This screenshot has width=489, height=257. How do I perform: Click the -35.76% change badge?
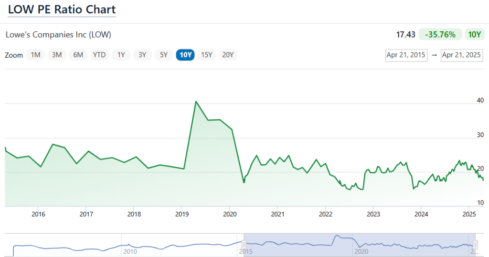[x=440, y=34]
